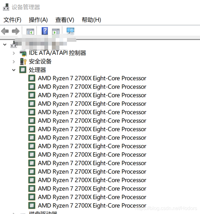Click the Back arrow toolbar icon
The width and height of the screenshot is (200, 214).
[x=5, y=31]
